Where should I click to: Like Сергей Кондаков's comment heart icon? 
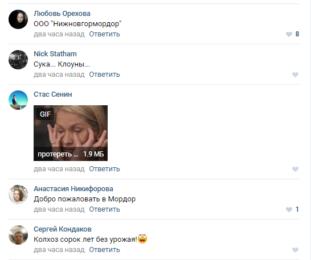coord(295,250)
